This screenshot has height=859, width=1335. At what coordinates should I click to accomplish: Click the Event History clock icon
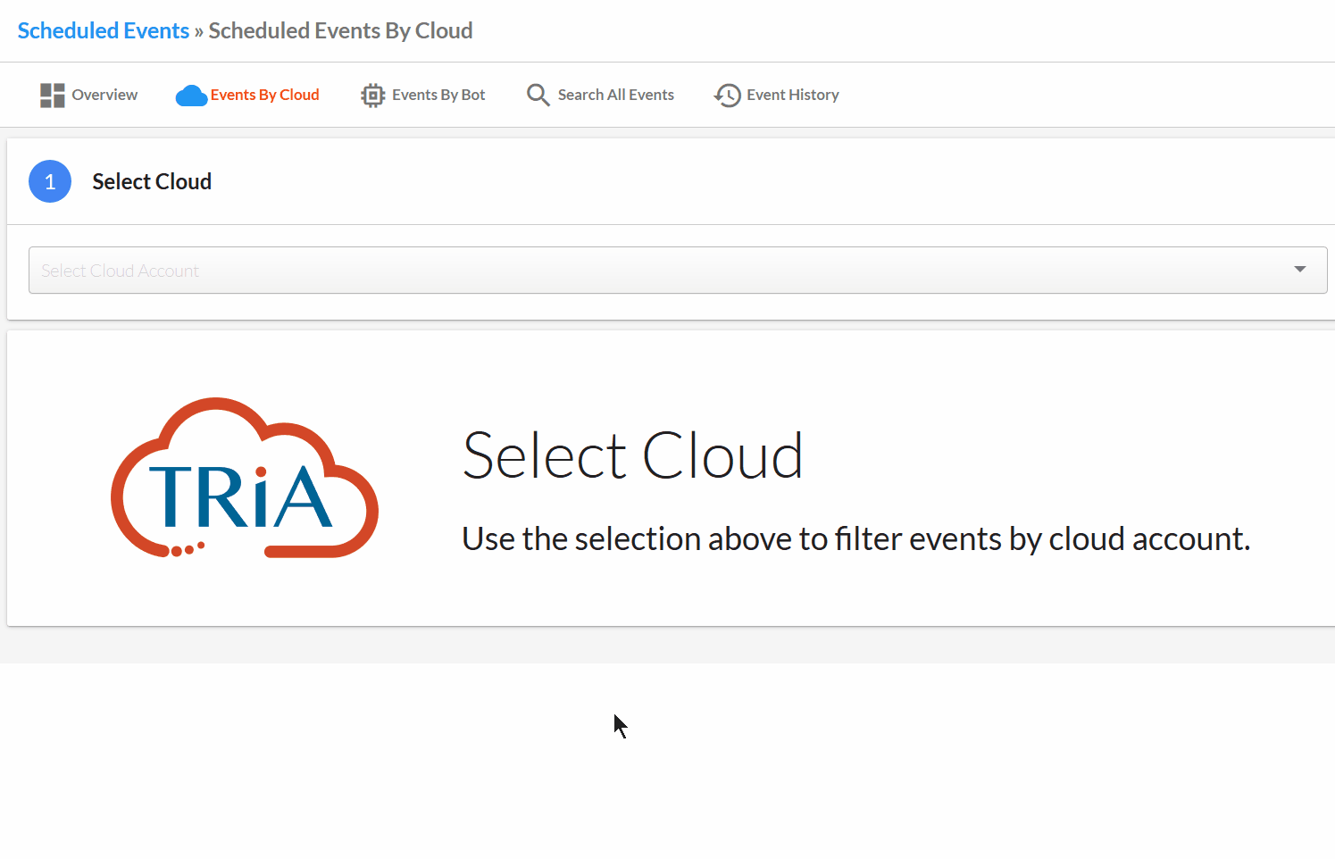coord(728,96)
